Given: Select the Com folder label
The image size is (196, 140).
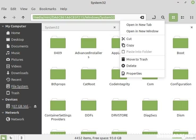Looking at the screenshot, I should coord(150,84).
